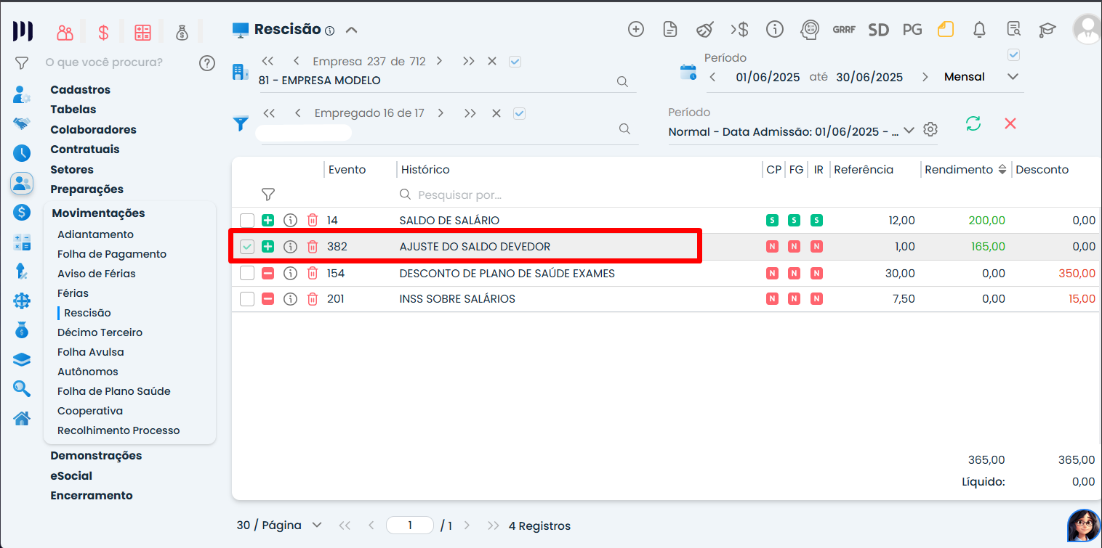Delete event 154 with trash icon
1102x548 pixels.
[313, 274]
